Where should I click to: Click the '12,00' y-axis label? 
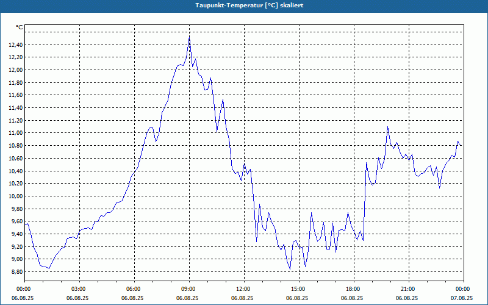(x=16, y=70)
